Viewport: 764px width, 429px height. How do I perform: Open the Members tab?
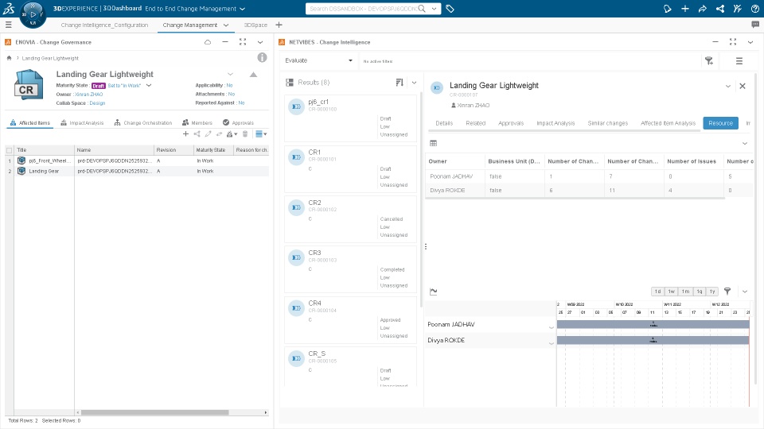click(197, 123)
